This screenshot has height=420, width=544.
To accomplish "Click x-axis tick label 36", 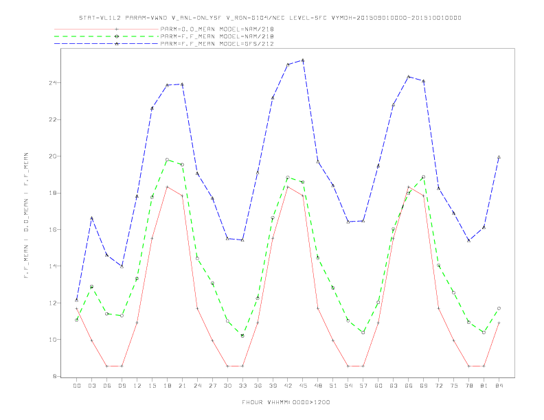I will (258, 386).
